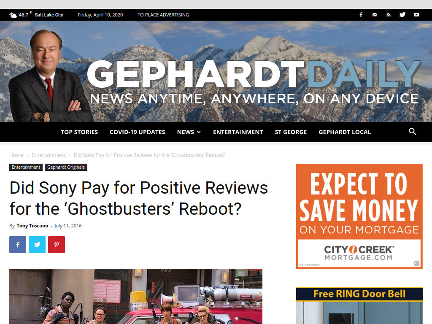
Task: Go to COVID-19 Updates section
Action: 138,132
